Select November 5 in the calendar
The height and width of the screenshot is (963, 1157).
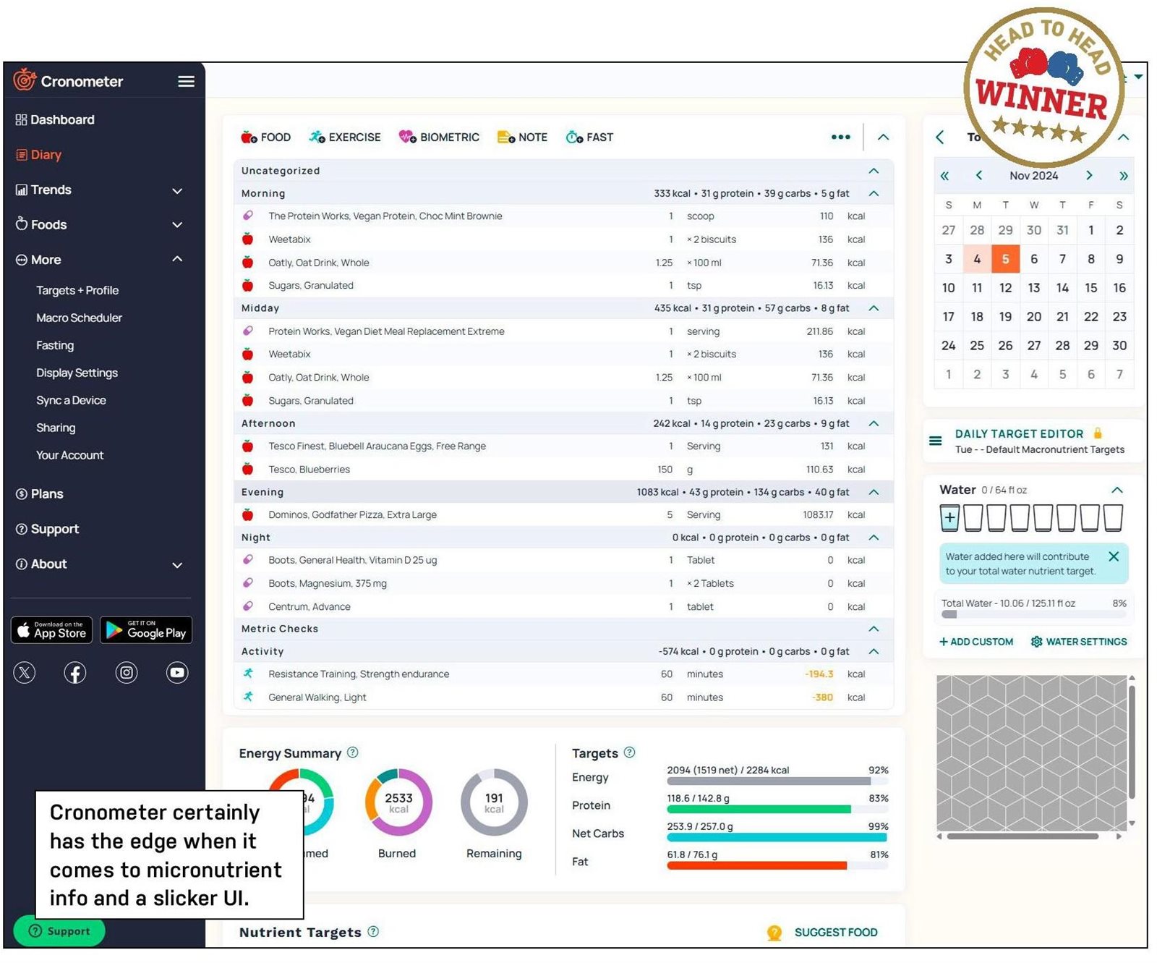[x=1005, y=259]
